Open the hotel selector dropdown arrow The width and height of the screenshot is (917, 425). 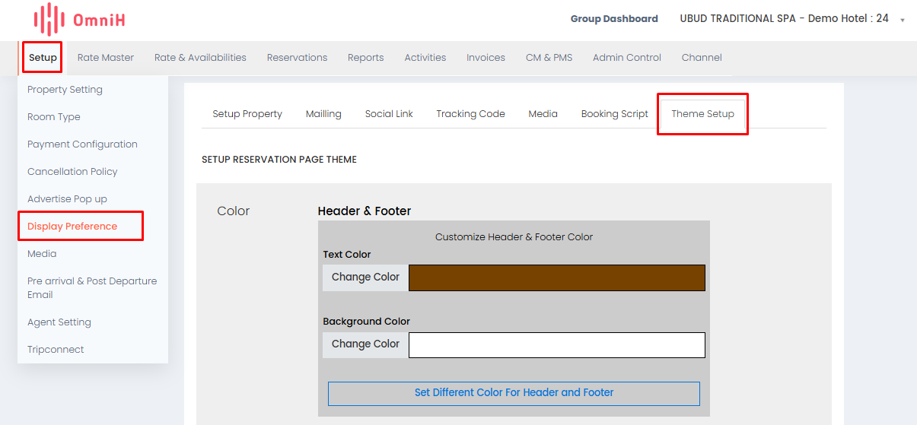coord(903,21)
